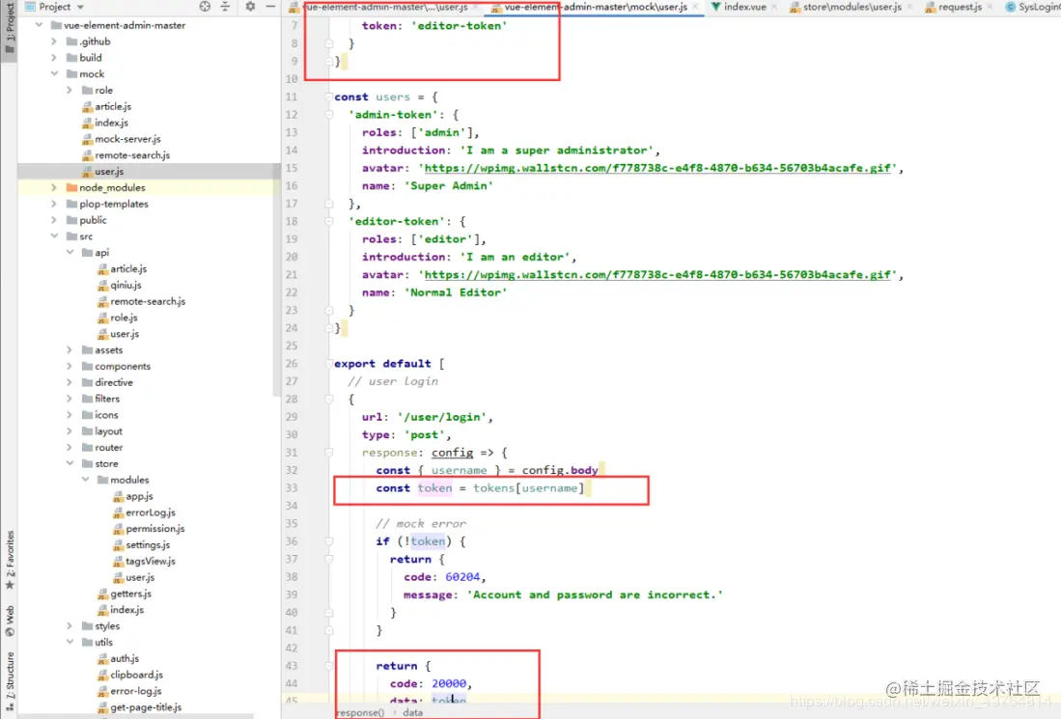The image size is (1061, 719).
Task: Fold the export default array at line 26
Action: [329, 364]
